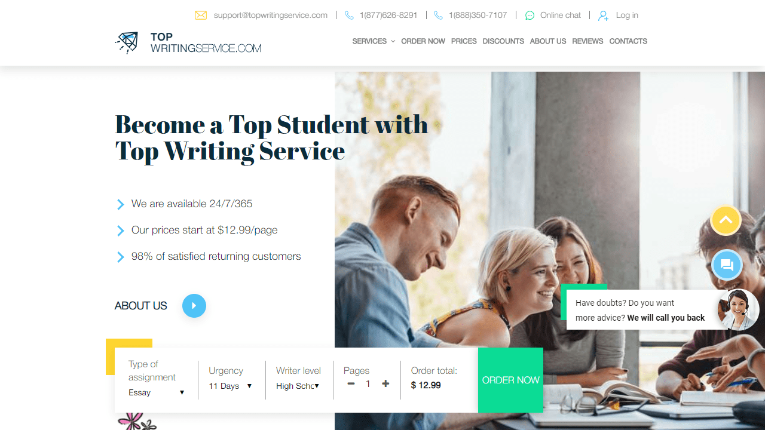Viewport: 765px width, 430px height.
Task: Click the green Online chat bubble icon
Action: (530, 16)
